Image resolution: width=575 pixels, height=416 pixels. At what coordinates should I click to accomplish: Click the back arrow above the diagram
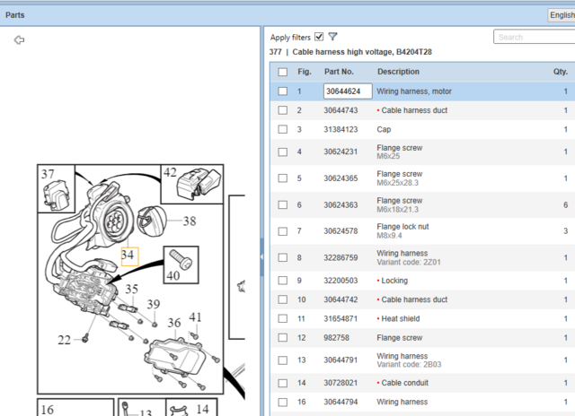click(x=20, y=39)
